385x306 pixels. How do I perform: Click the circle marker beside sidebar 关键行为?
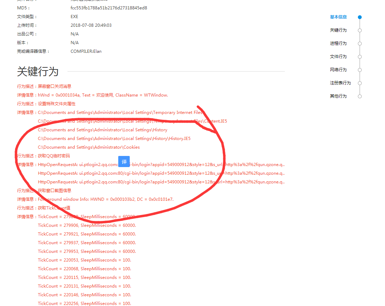click(x=360, y=30)
